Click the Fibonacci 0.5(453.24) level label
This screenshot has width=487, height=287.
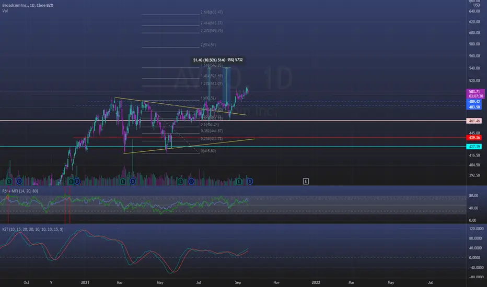[x=210, y=124]
